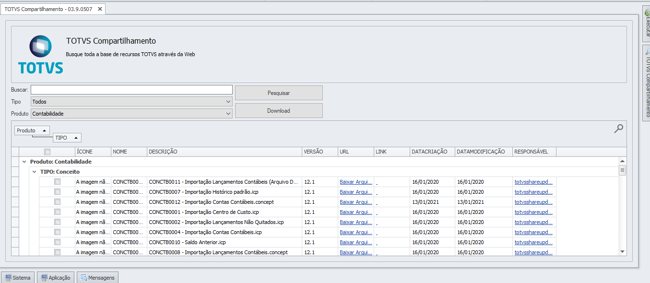Open the Aplicação bottom tab
Screen dimensions: 650x283
point(56,278)
